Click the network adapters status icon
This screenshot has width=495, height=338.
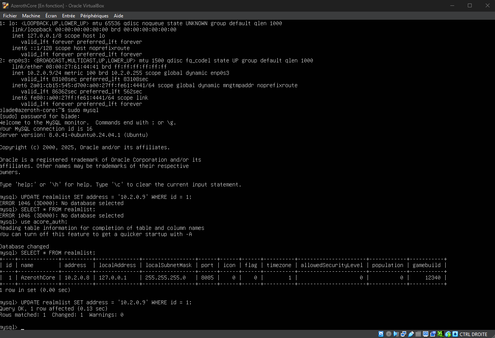[x=403, y=334]
